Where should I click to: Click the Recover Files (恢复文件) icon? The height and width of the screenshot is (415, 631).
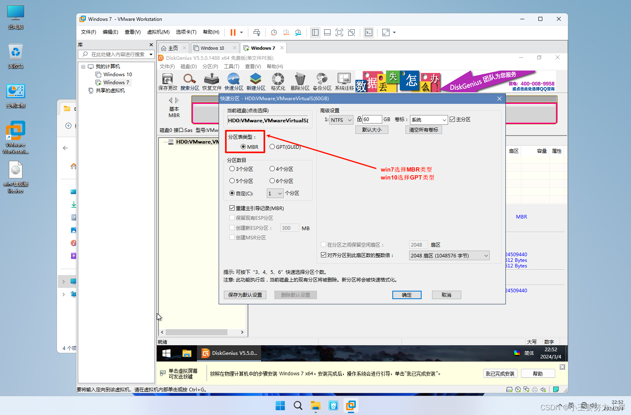point(212,82)
